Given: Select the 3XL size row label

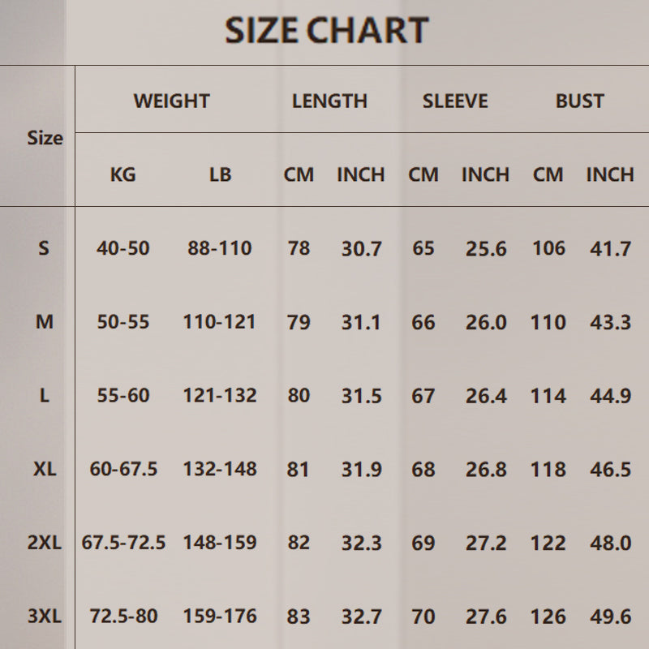Looking at the screenshot, I should (45, 617).
